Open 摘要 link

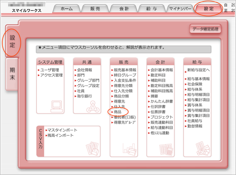click(154, 96)
